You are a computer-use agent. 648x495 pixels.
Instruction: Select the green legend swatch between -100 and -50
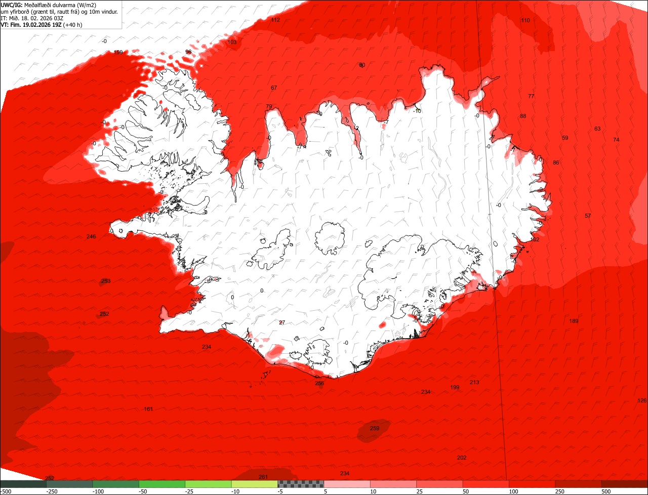point(116,484)
